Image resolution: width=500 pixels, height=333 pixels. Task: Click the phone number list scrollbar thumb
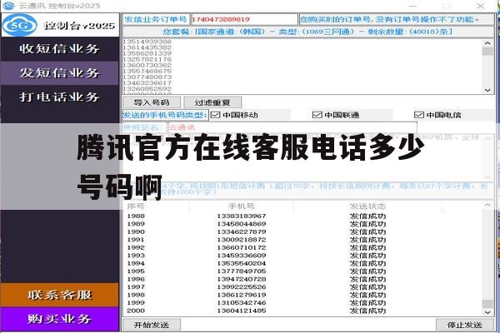pos(487,52)
